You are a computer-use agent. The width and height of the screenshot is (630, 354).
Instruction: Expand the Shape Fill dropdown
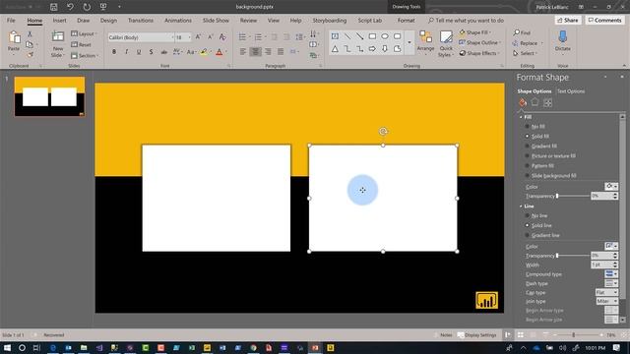coord(490,32)
